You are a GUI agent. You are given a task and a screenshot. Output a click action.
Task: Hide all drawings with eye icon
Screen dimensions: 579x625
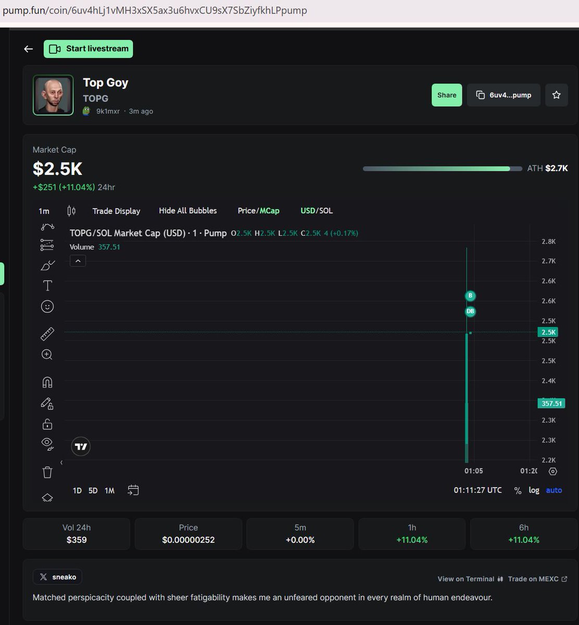[47, 444]
